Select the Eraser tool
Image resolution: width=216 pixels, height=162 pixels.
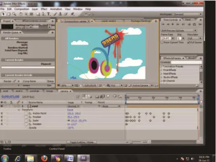(66, 14)
